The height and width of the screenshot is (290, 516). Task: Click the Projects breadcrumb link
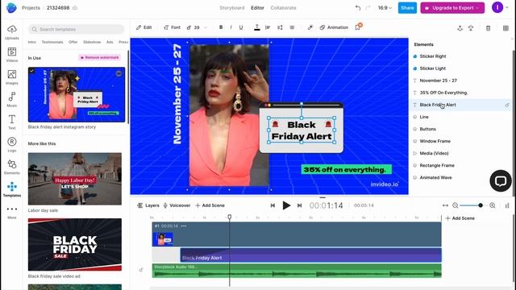tap(31, 8)
